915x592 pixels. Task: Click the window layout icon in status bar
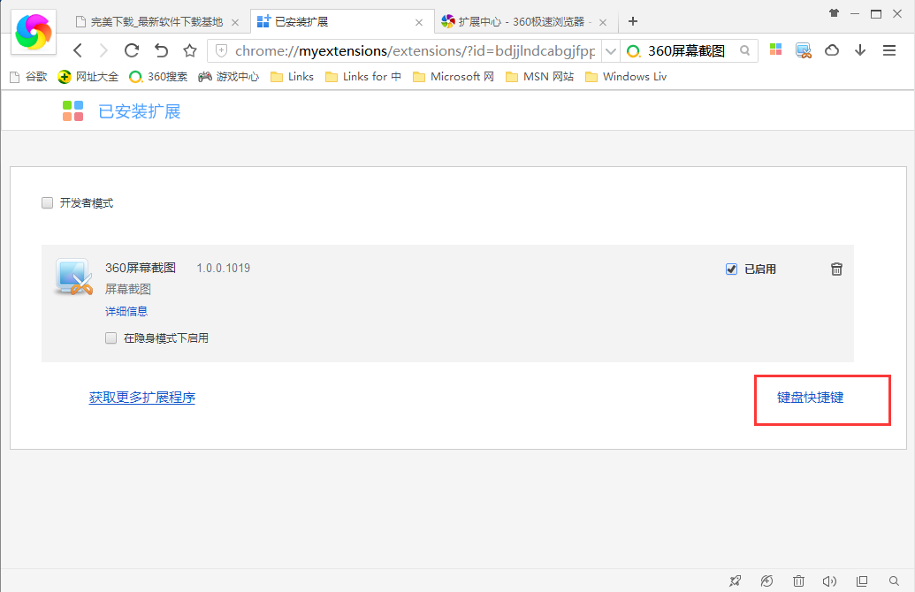click(x=862, y=581)
